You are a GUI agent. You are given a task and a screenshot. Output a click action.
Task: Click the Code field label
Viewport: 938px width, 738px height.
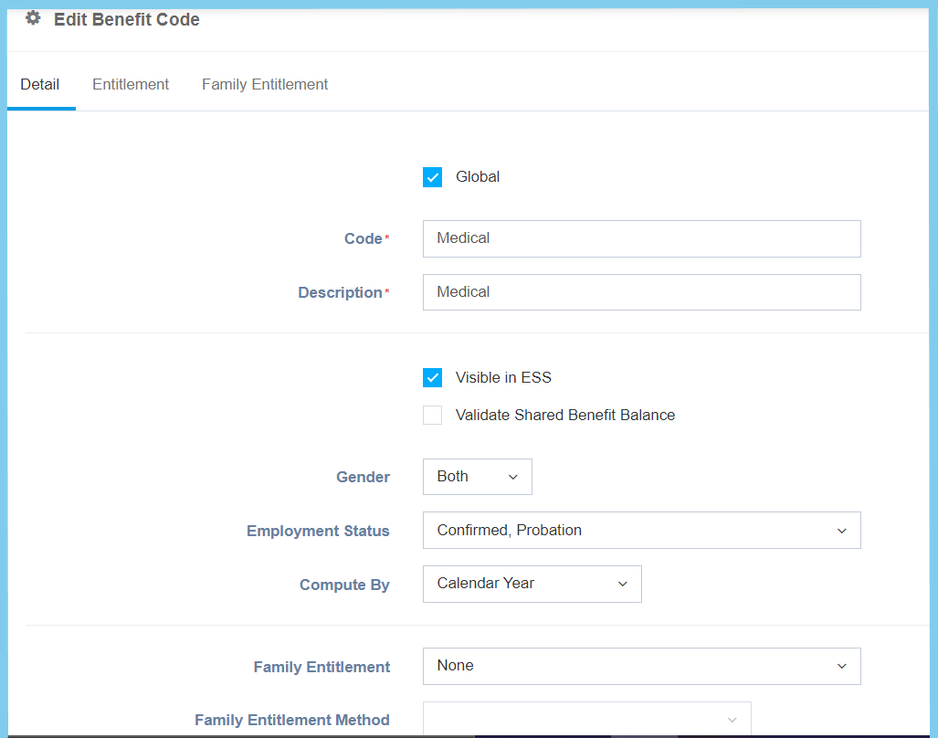(x=363, y=238)
